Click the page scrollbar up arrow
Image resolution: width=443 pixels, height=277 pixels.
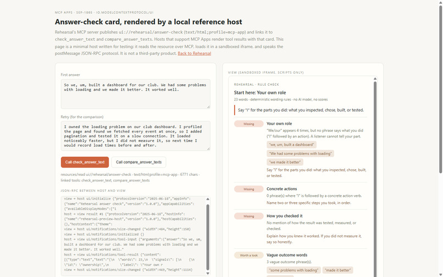coord(440,3)
